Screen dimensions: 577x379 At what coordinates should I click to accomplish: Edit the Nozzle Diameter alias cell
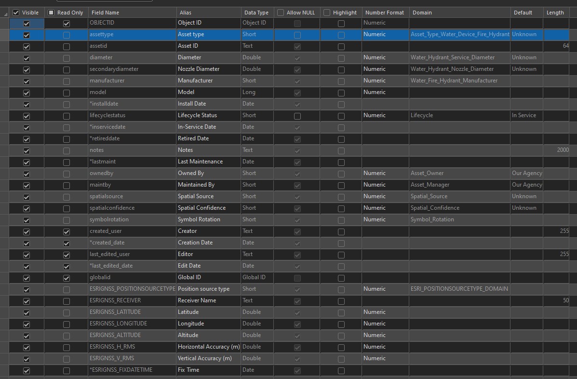209,69
